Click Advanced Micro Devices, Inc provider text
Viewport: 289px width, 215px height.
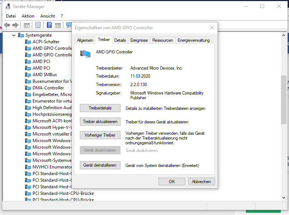(x=156, y=68)
